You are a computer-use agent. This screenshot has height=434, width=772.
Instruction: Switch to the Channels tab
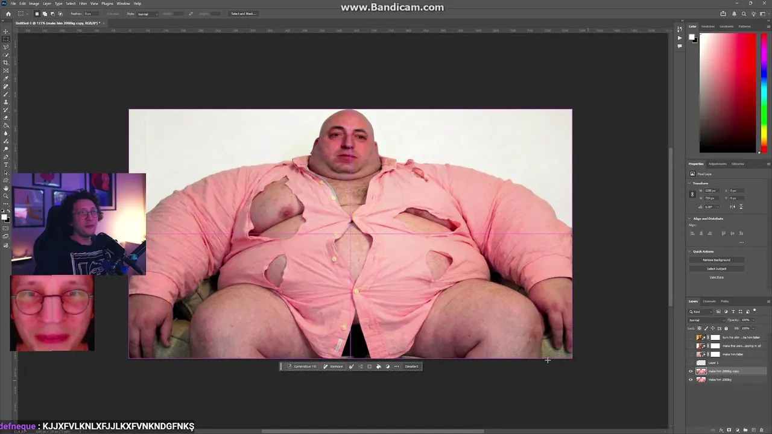click(x=709, y=301)
